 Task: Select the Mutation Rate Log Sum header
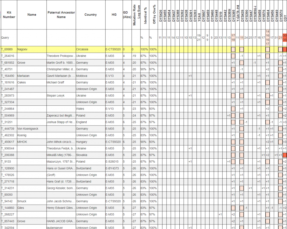(136, 15)
